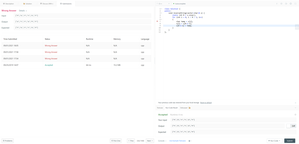Click the submission Input value field
This screenshot has width=299, height=144.
point(83,16)
